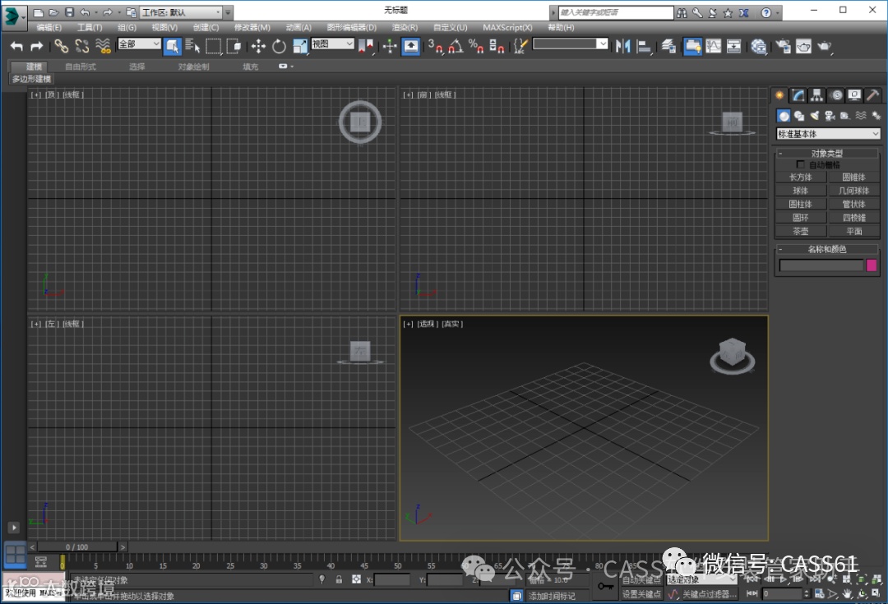This screenshot has width=888, height=604.
Task: Open the 自定义(U) menu
Action: 450,27
